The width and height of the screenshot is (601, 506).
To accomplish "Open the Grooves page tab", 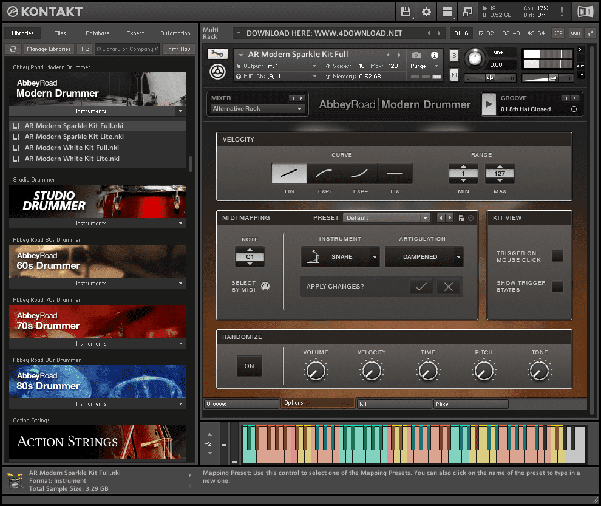I will [x=241, y=403].
